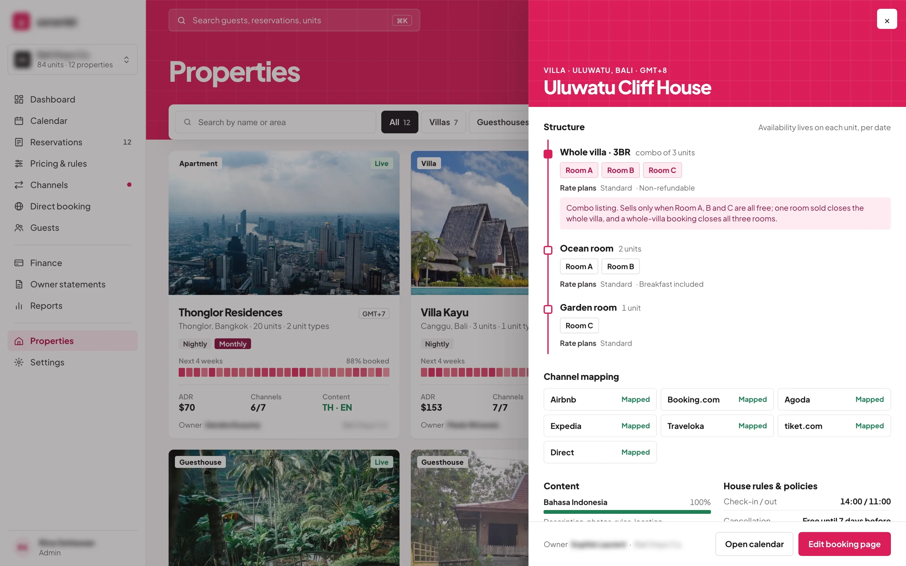Click the Channels red notification dot
The image size is (906, 566).
[129, 185]
